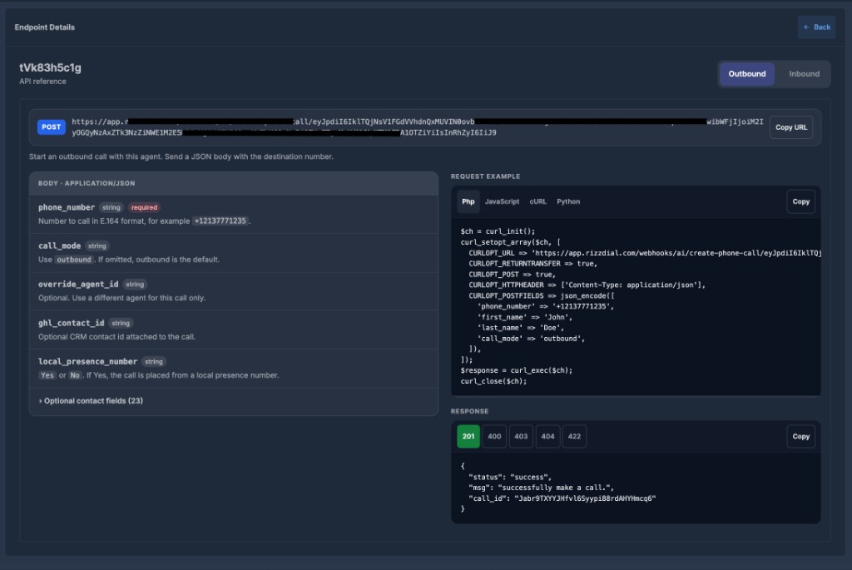852x570 pixels.
Task: Click the local_presence_number field name
Action: (87, 361)
